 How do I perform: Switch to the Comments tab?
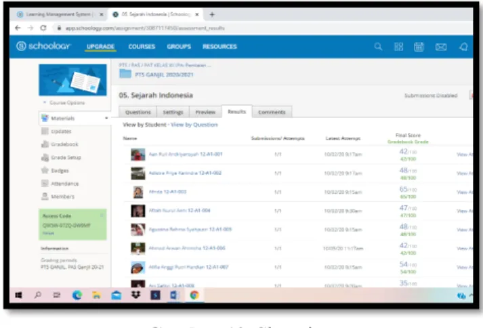tap(272, 112)
